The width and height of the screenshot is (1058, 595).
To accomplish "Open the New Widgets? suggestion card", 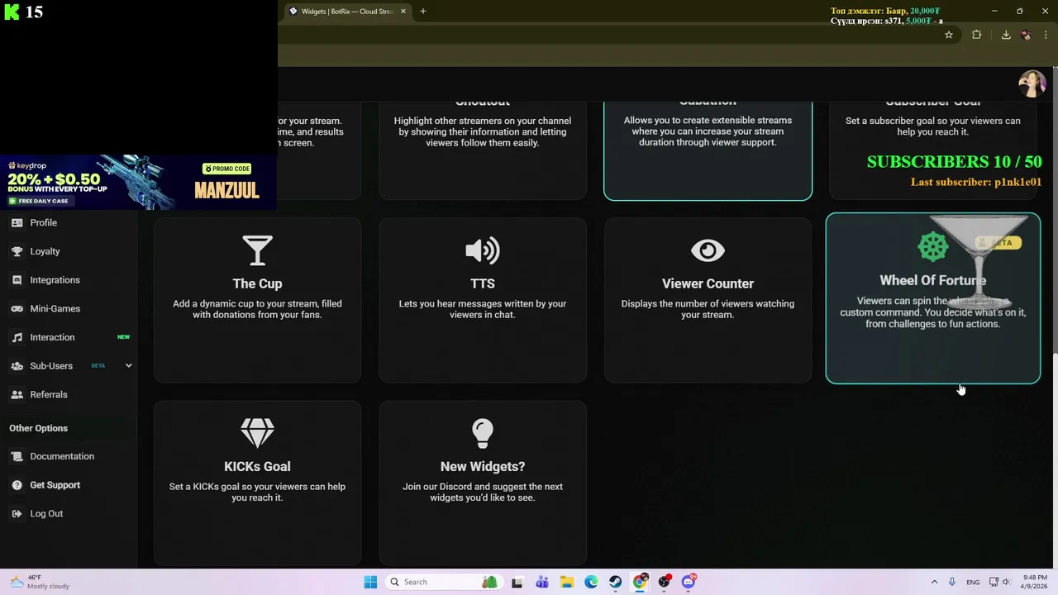I will tap(483, 483).
